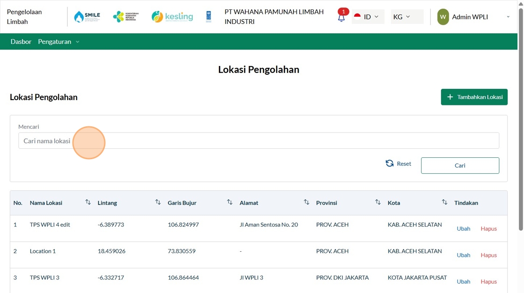The height and width of the screenshot is (293, 524).
Task: Click the longitude value 73.830559
Action: click(182, 251)
